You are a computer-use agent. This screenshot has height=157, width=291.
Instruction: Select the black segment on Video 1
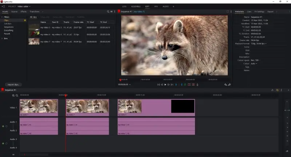coord(183,106)
